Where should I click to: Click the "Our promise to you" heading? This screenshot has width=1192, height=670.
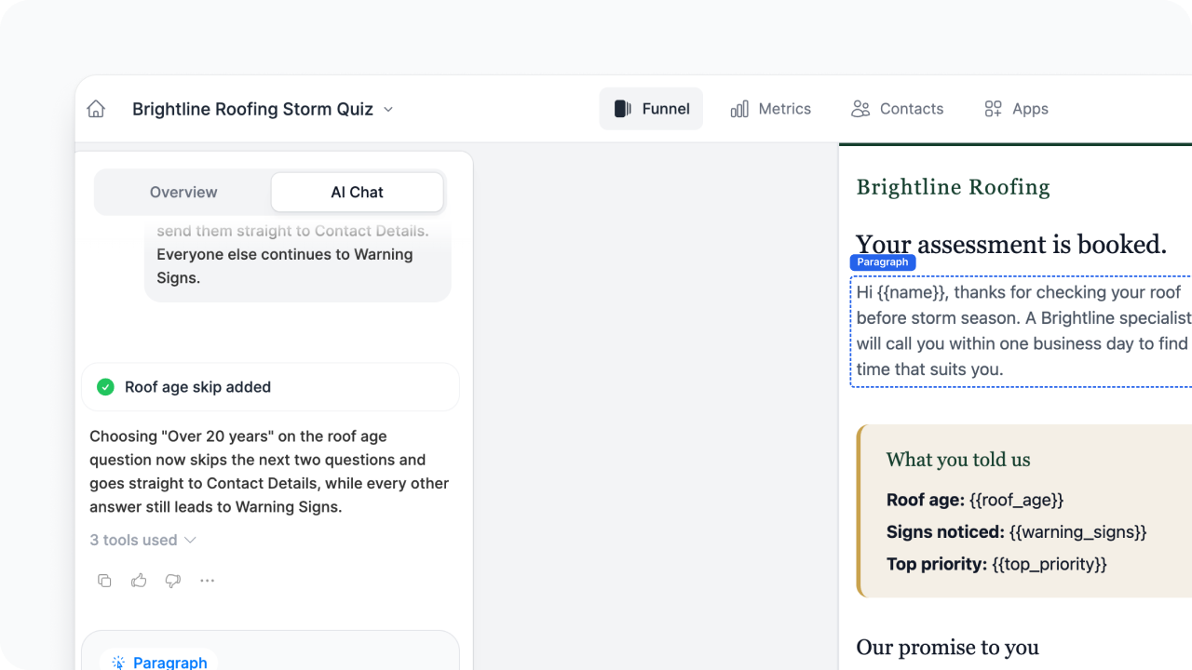pos(948,648)
